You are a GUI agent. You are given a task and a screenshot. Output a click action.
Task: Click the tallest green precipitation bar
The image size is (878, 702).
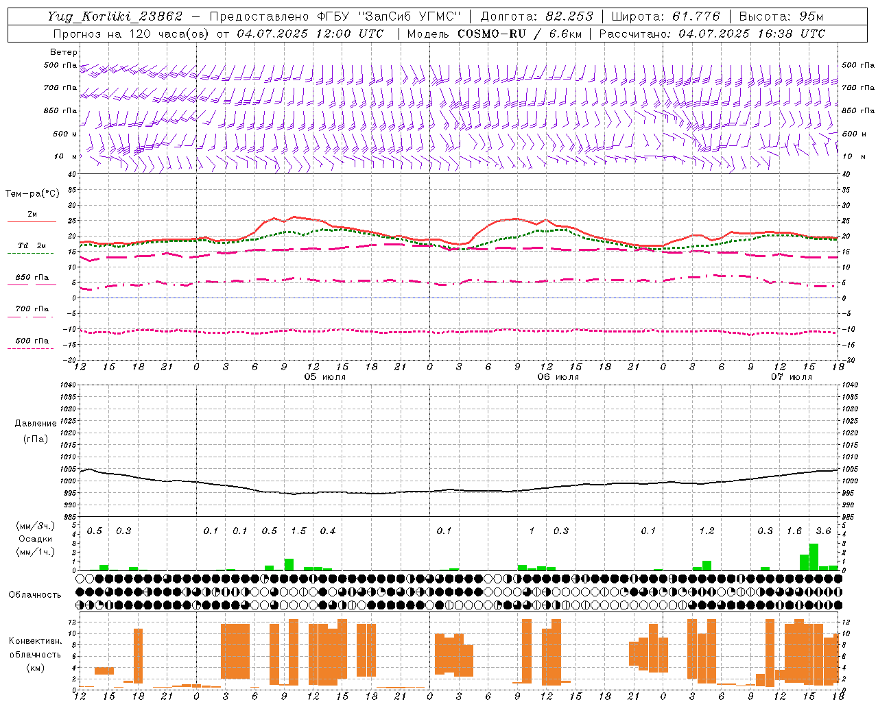point(814,557)
